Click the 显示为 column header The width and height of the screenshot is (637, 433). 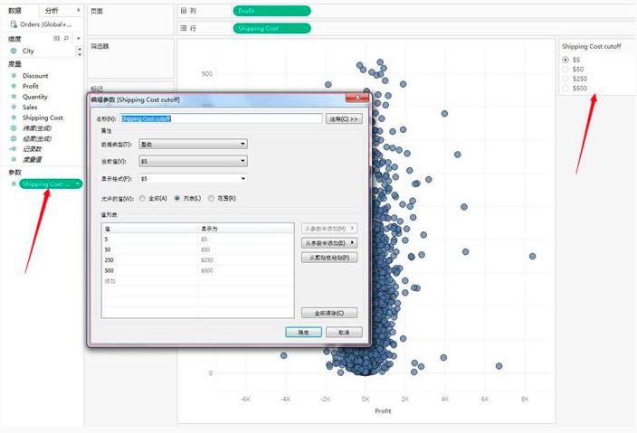click(246, 229)
